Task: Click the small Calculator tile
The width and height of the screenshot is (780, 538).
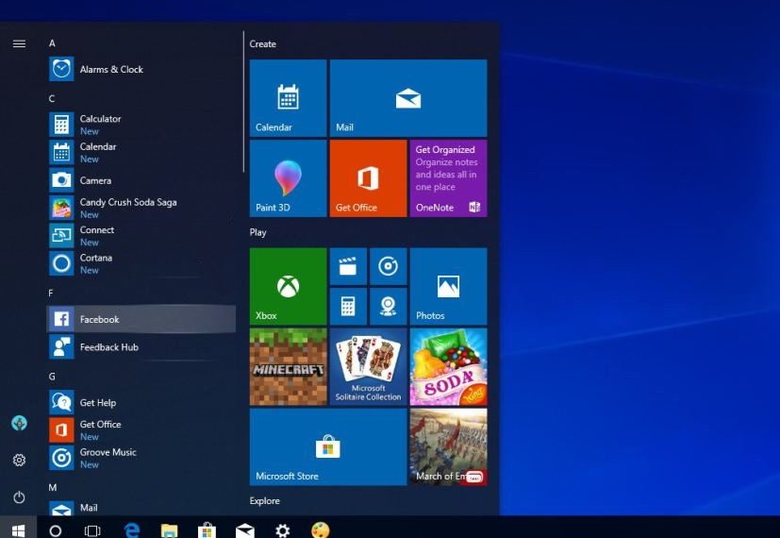Action: pyautogui.click(x=348, y=306)
